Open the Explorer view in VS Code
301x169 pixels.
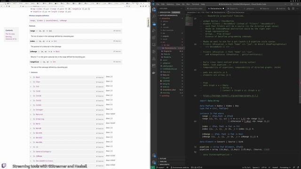[x=154, y=9]
